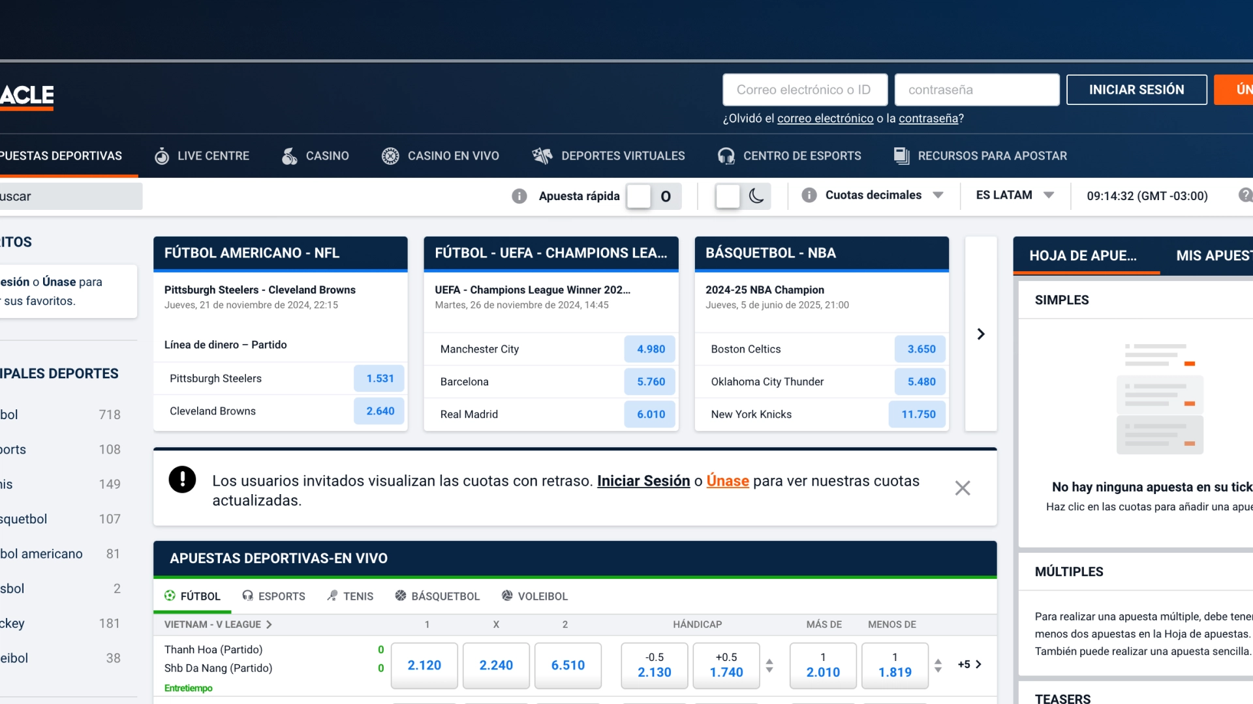Click the Recursos para Apostar document icon

pyautogui.click(x=901, y=156)
